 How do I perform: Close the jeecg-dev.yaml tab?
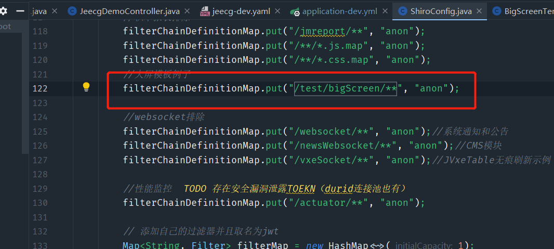point(278,11)
